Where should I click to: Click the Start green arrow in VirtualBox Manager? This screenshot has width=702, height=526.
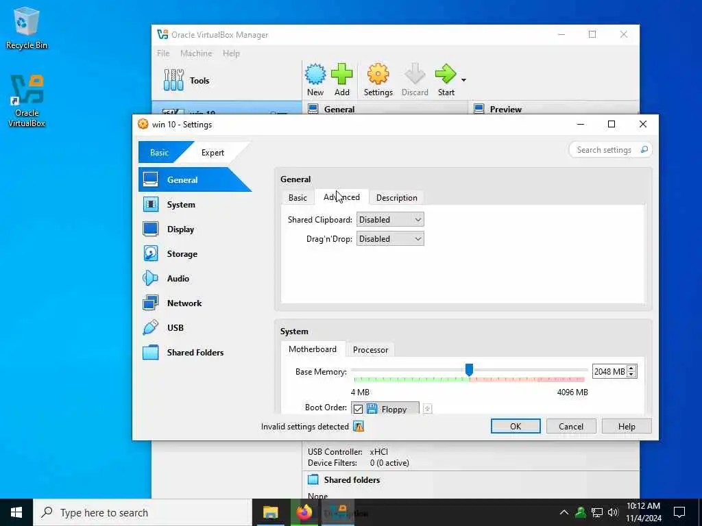(x=446, y=79)
